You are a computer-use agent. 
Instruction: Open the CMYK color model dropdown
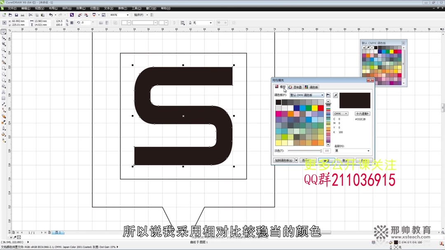(x=340, y=113)
